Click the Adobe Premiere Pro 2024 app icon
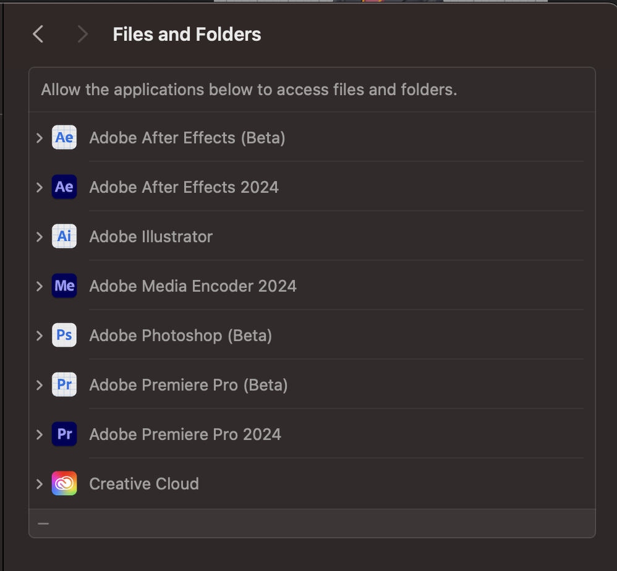617x571 pixels. pos(64,434)
